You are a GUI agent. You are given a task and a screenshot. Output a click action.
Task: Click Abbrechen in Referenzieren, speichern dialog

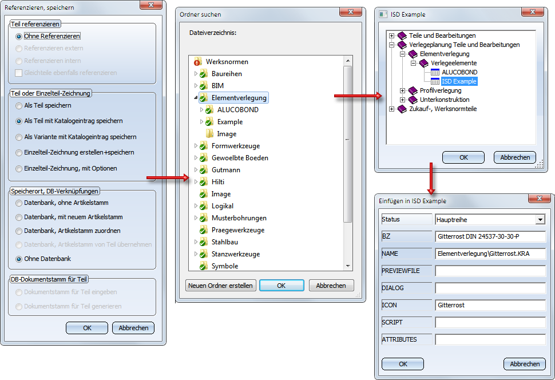tap(133, 328)
